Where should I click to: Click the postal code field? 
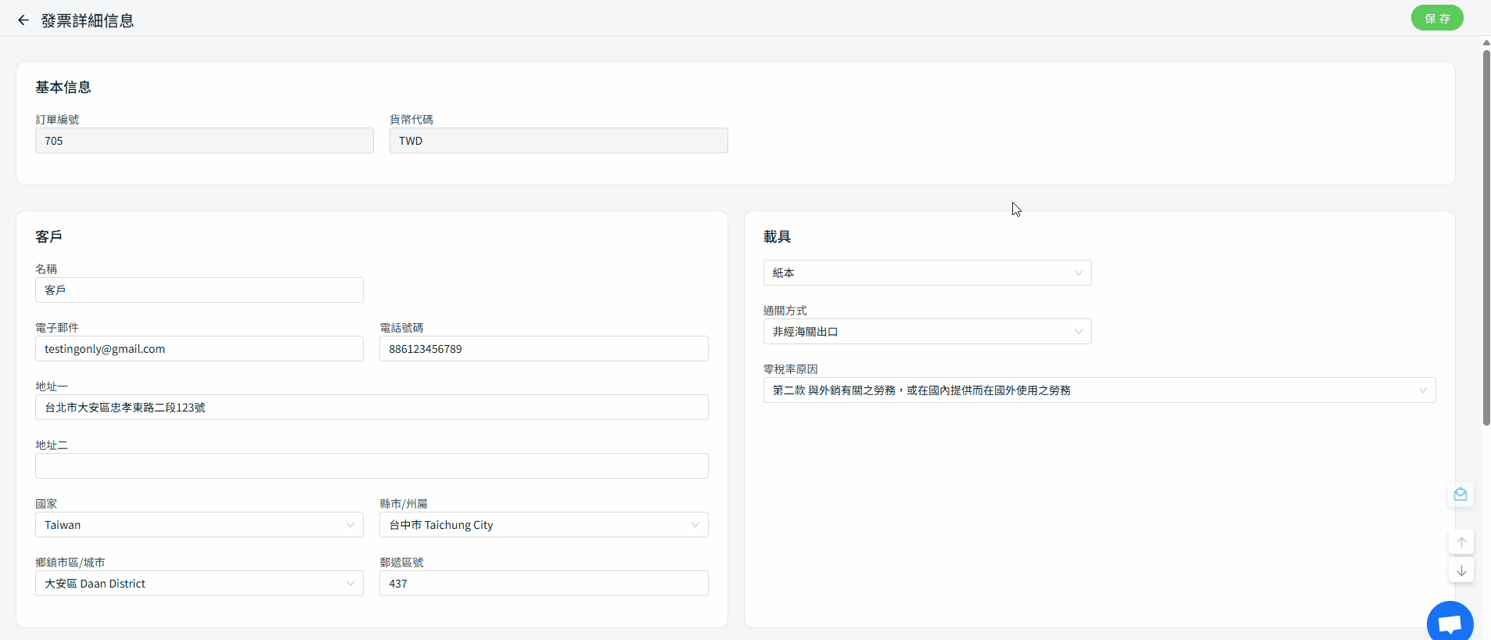(543, 584)
